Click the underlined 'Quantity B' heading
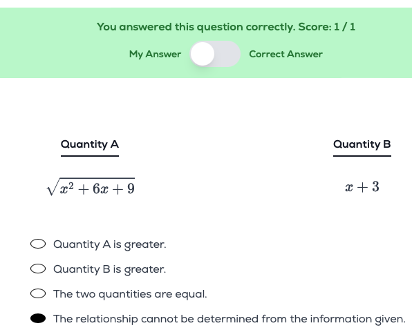The width and height of the screenshot is (412, 330). (x=362, y=144)
